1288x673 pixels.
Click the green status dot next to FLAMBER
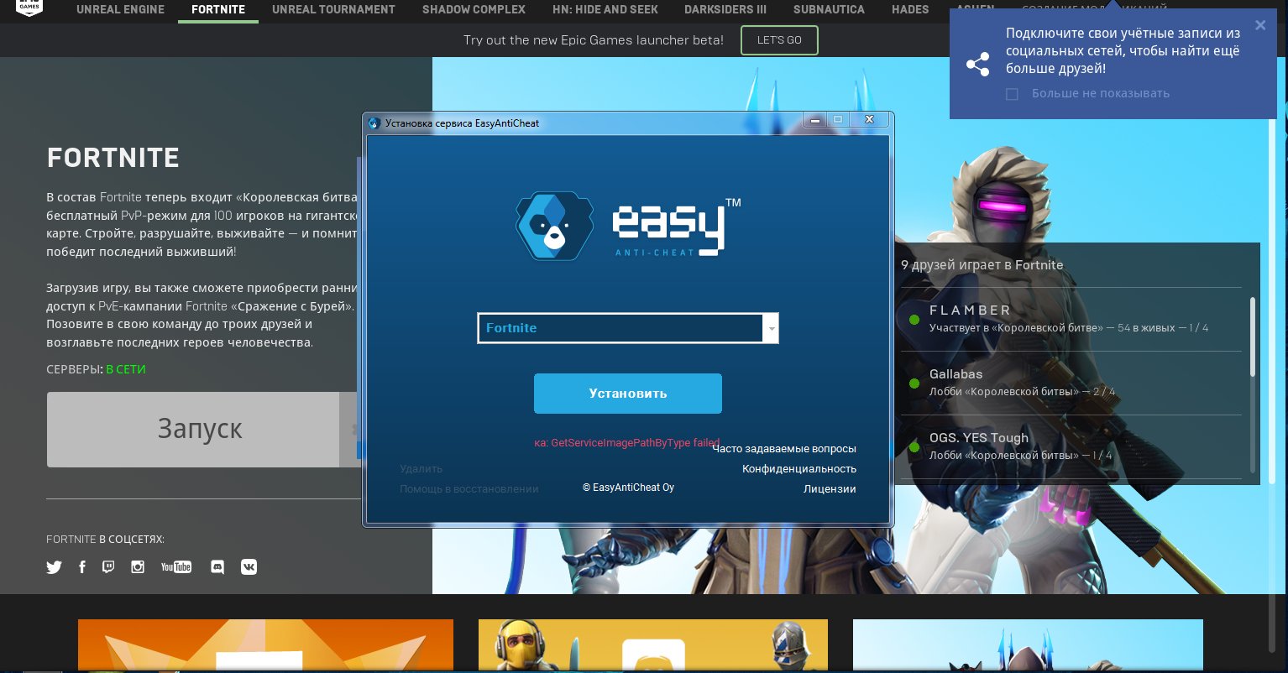click(x=914, y=320)
